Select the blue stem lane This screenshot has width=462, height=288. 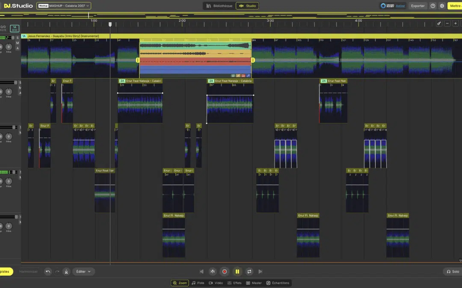point(195,70)
